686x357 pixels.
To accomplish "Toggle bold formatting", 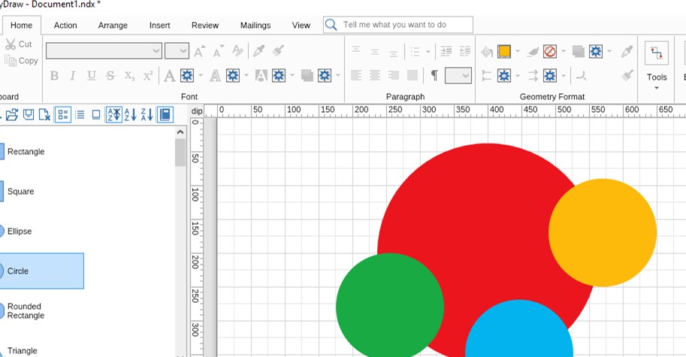I will [54, 76].
